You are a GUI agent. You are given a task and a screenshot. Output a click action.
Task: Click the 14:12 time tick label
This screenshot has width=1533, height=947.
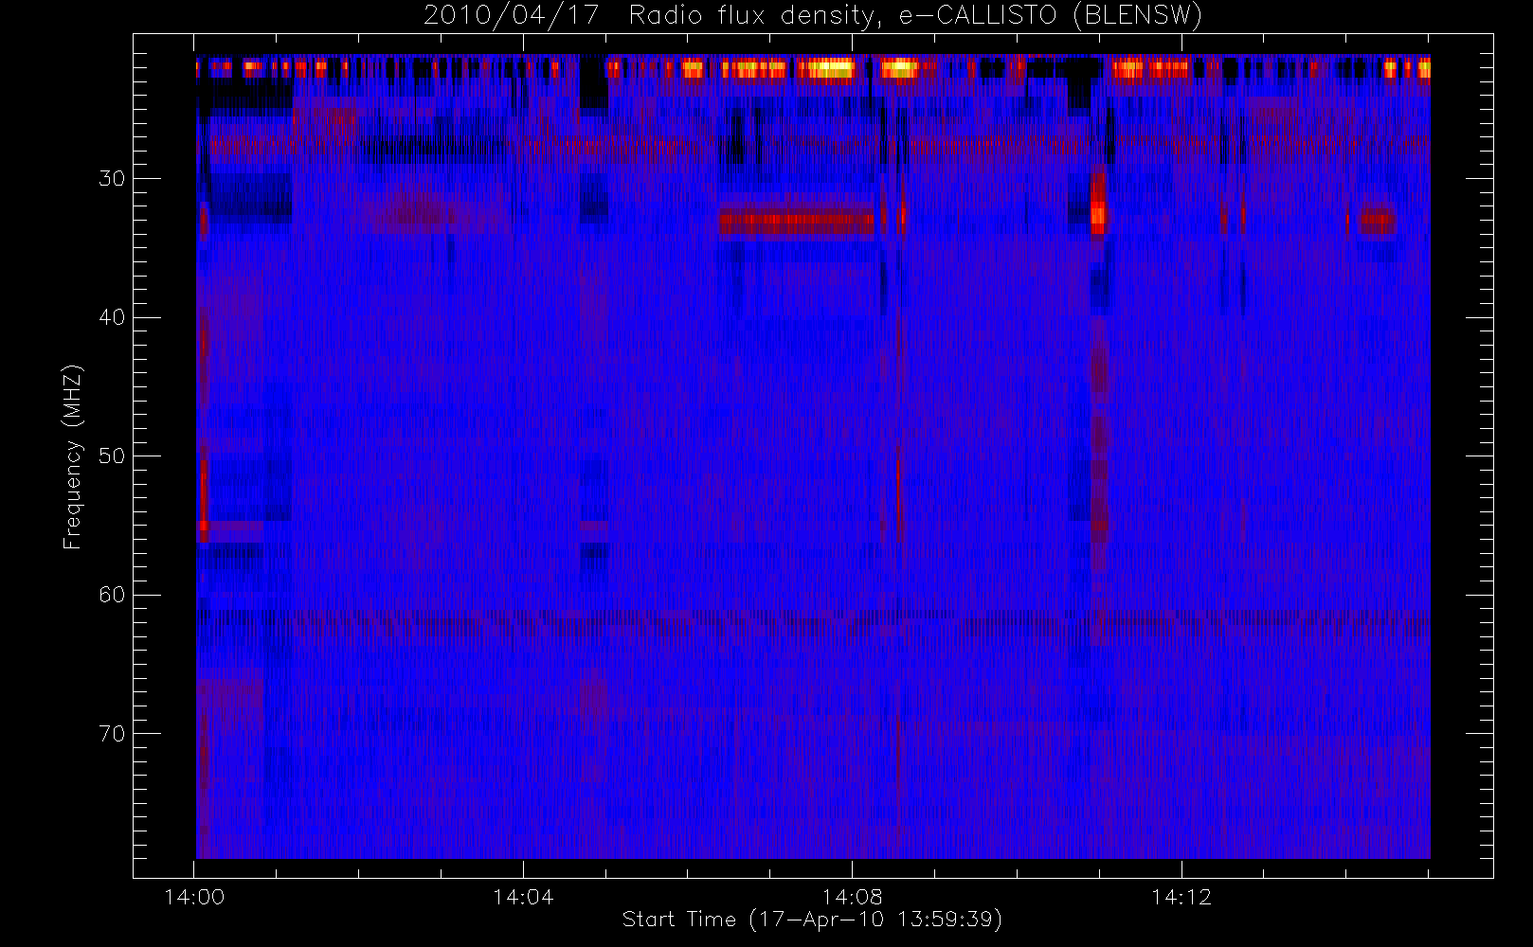point(1181,897)
